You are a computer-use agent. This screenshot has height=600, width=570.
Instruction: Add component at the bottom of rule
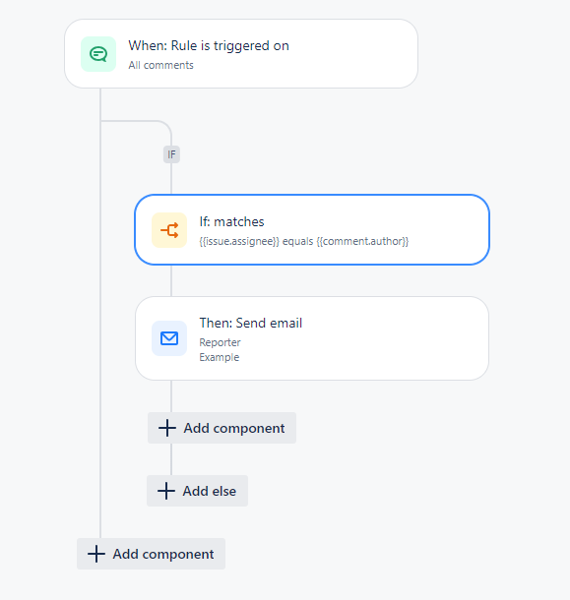coord(151,554)
